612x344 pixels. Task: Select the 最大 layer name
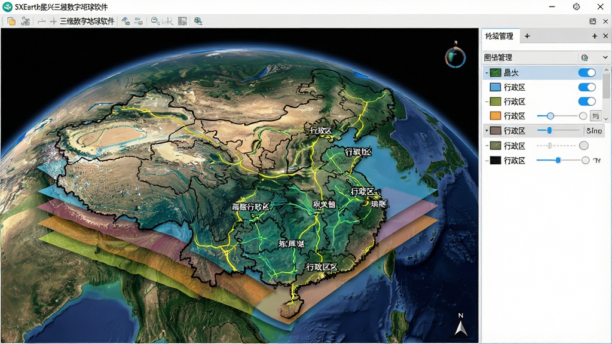(x=511, y=73)
